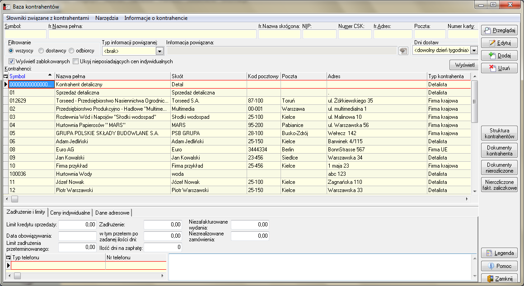Sort by Kod pocztowy column header
524x286 pixels.
263,76
